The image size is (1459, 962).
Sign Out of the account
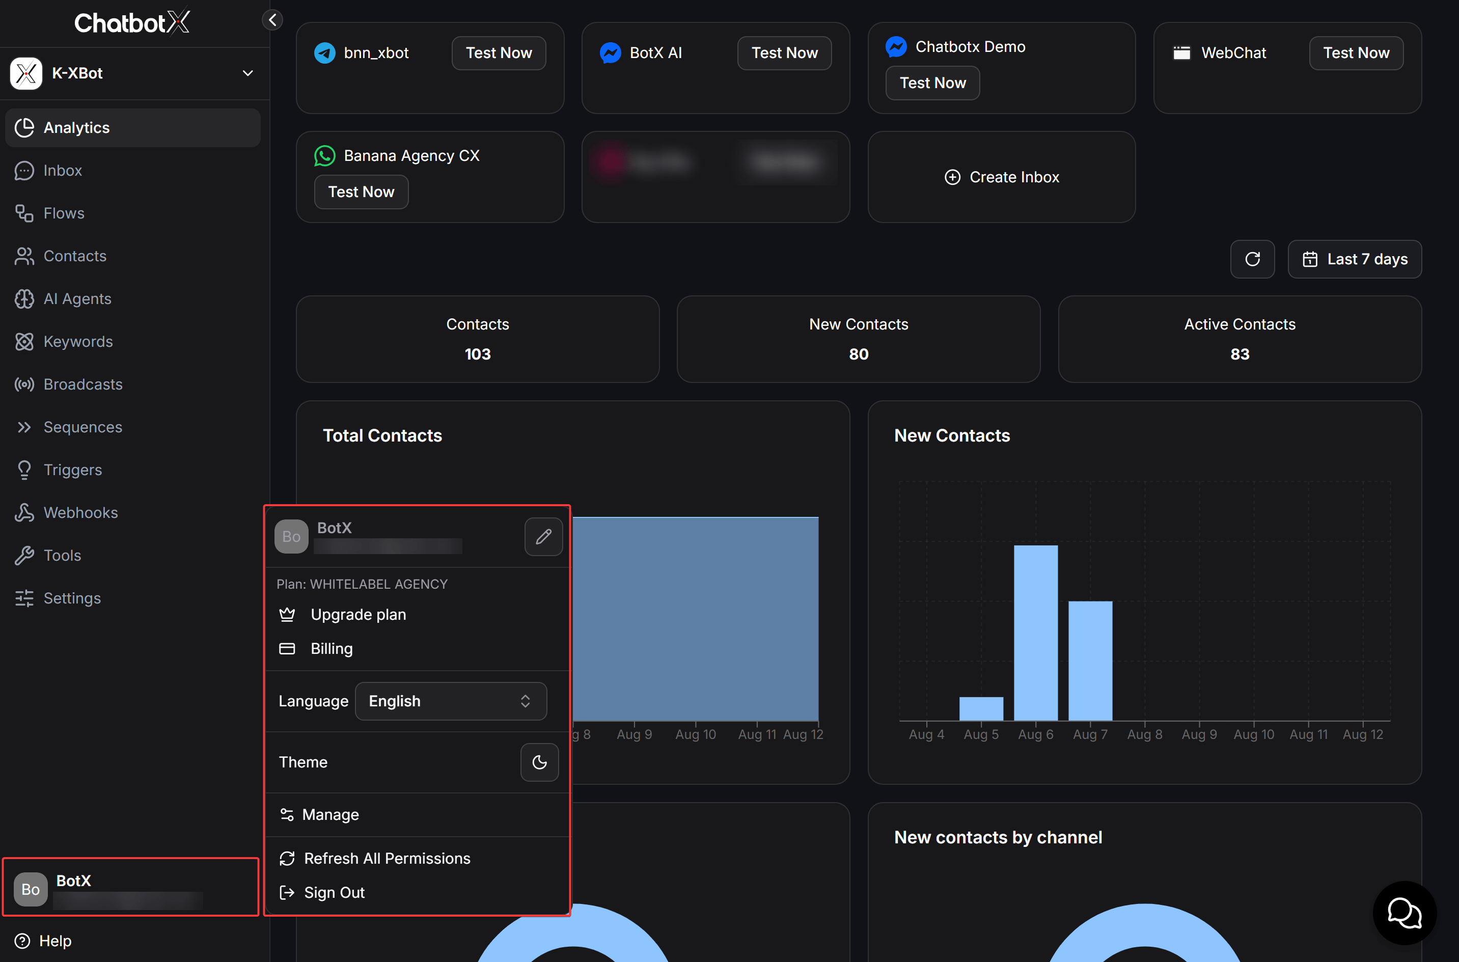coord(417,893)
